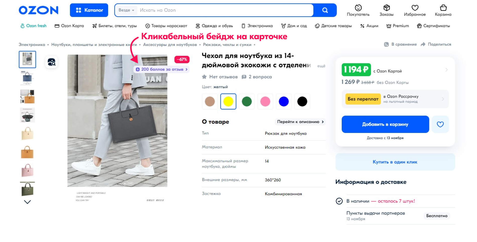Click the magnifier search button
The height and width of the screenshot is (242, 477).
[325, 10]
